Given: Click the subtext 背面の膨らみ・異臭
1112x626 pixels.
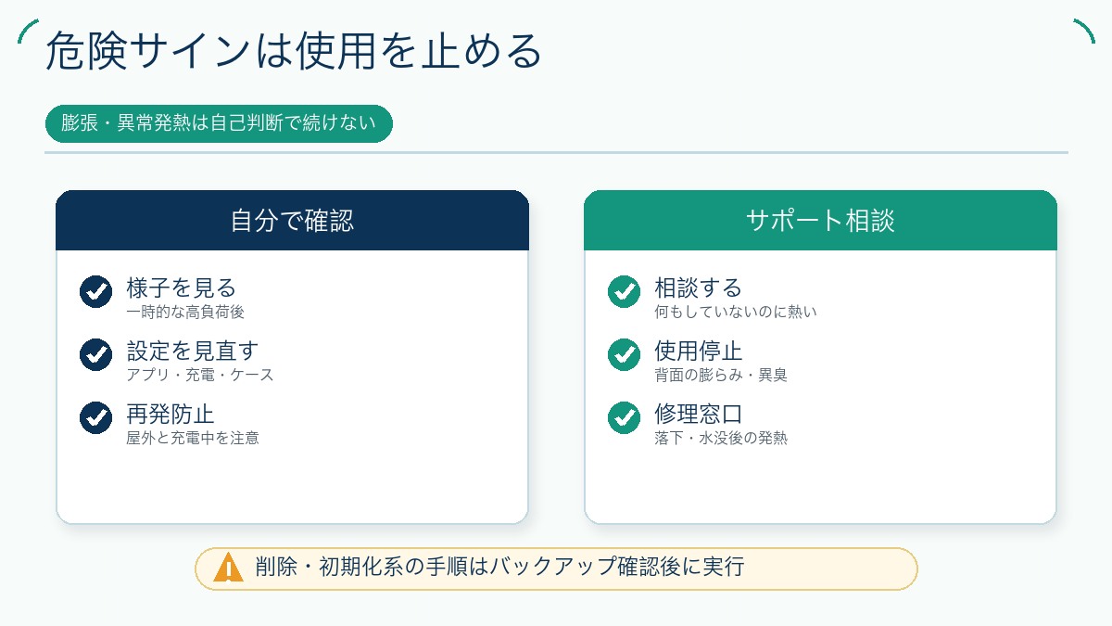Looking at the screenshot, I should point(721,375).
